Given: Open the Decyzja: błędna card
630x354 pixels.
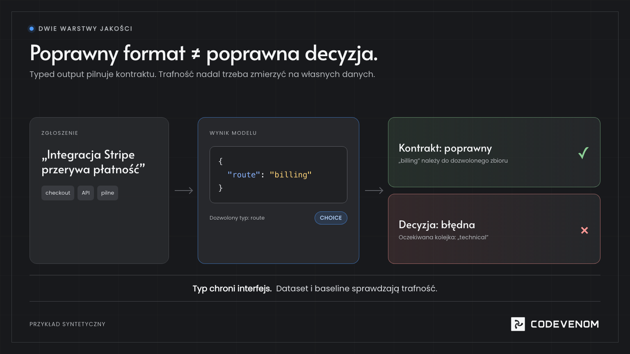Looking at the screenshot, I should (494, 229).
